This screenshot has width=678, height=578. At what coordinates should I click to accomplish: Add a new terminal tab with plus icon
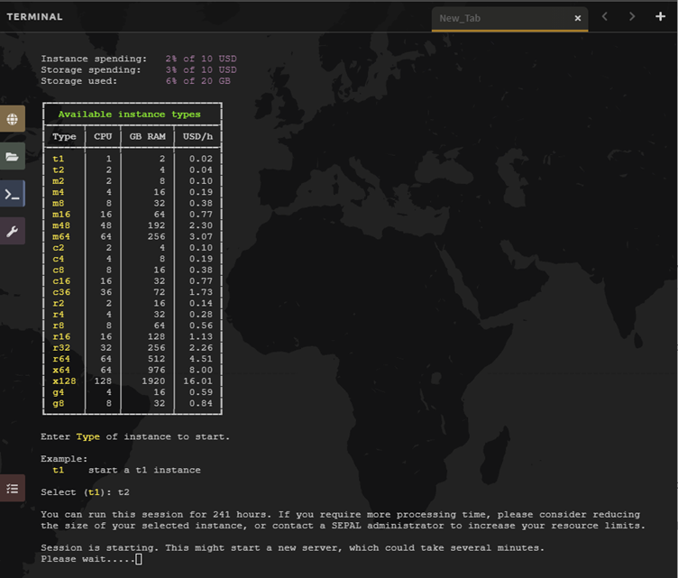coord(660,17)
